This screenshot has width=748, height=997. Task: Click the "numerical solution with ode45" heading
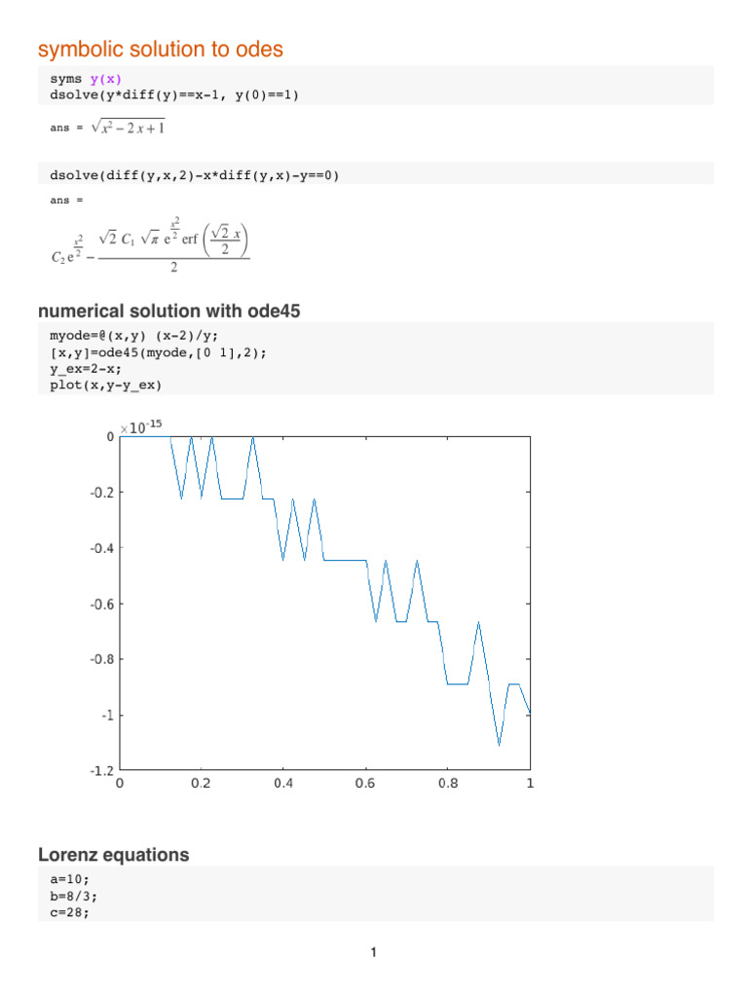[162, 313]
